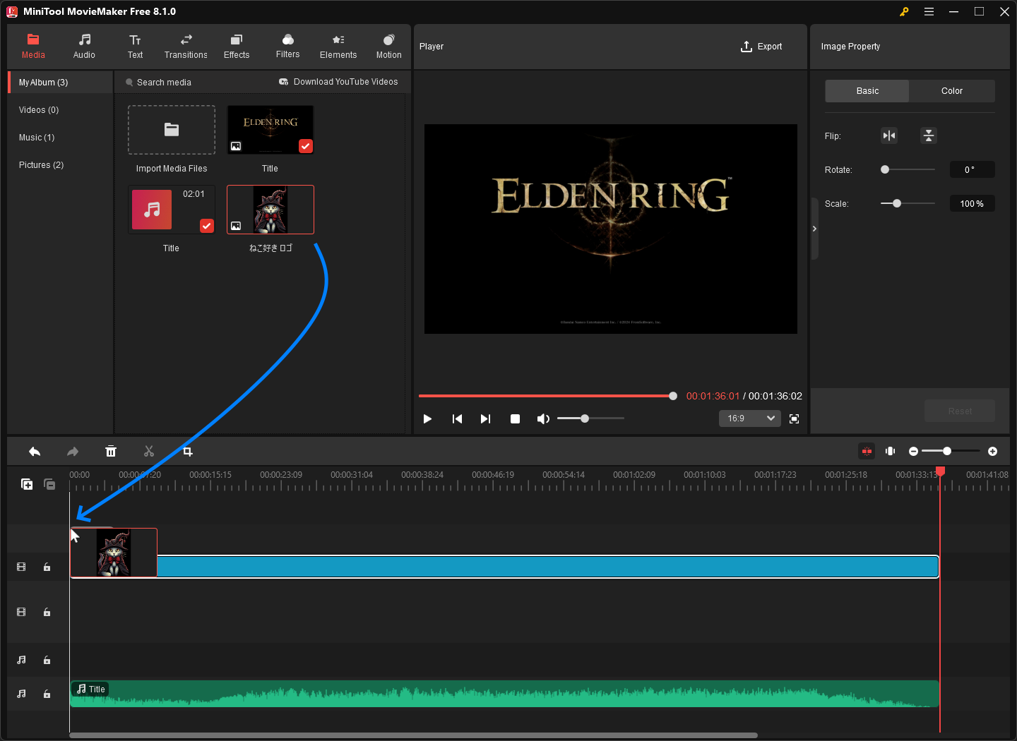Toggle lock on first video track
This screenshot has height=741, width=1017.
click(x=47, y=567)
